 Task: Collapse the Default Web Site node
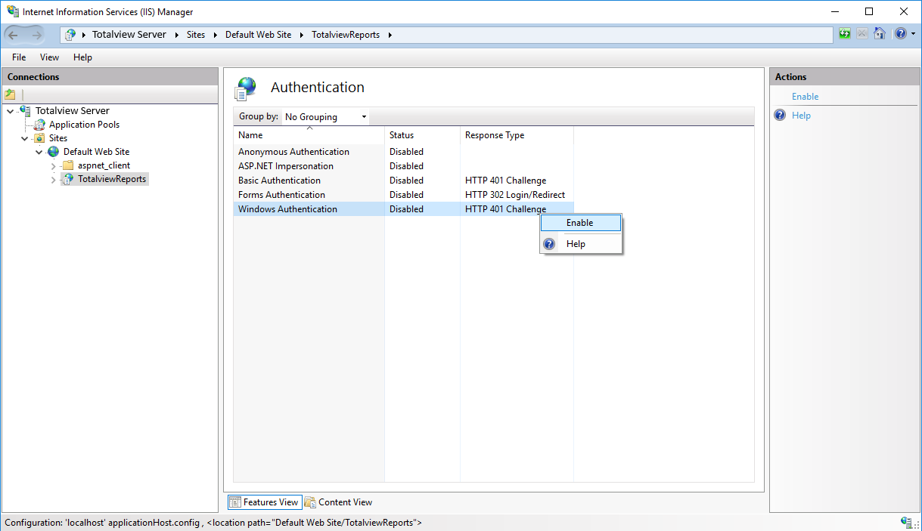click(x=39, y=153)
